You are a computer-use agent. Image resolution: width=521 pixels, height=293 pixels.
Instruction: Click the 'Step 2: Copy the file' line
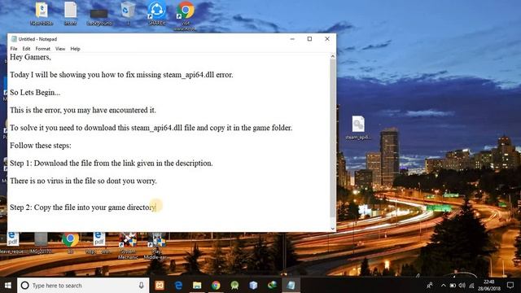[x=83, y=208]
